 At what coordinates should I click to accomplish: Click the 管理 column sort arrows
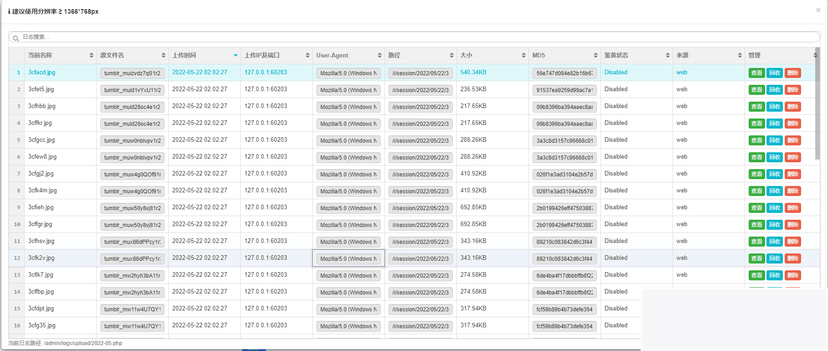point(815,55)
